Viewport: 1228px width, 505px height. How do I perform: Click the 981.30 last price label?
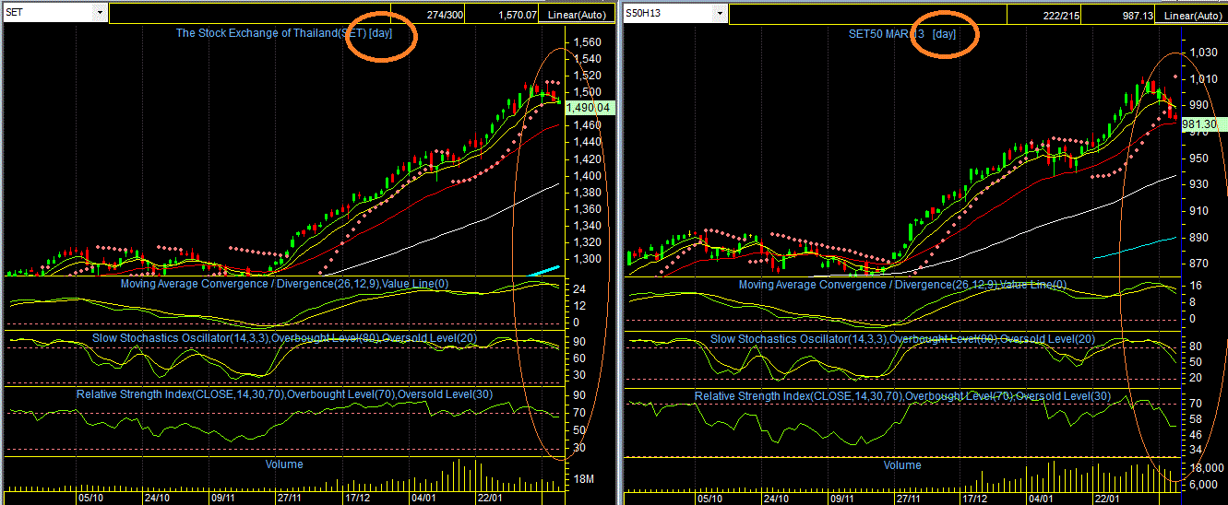coord(1203,123)
